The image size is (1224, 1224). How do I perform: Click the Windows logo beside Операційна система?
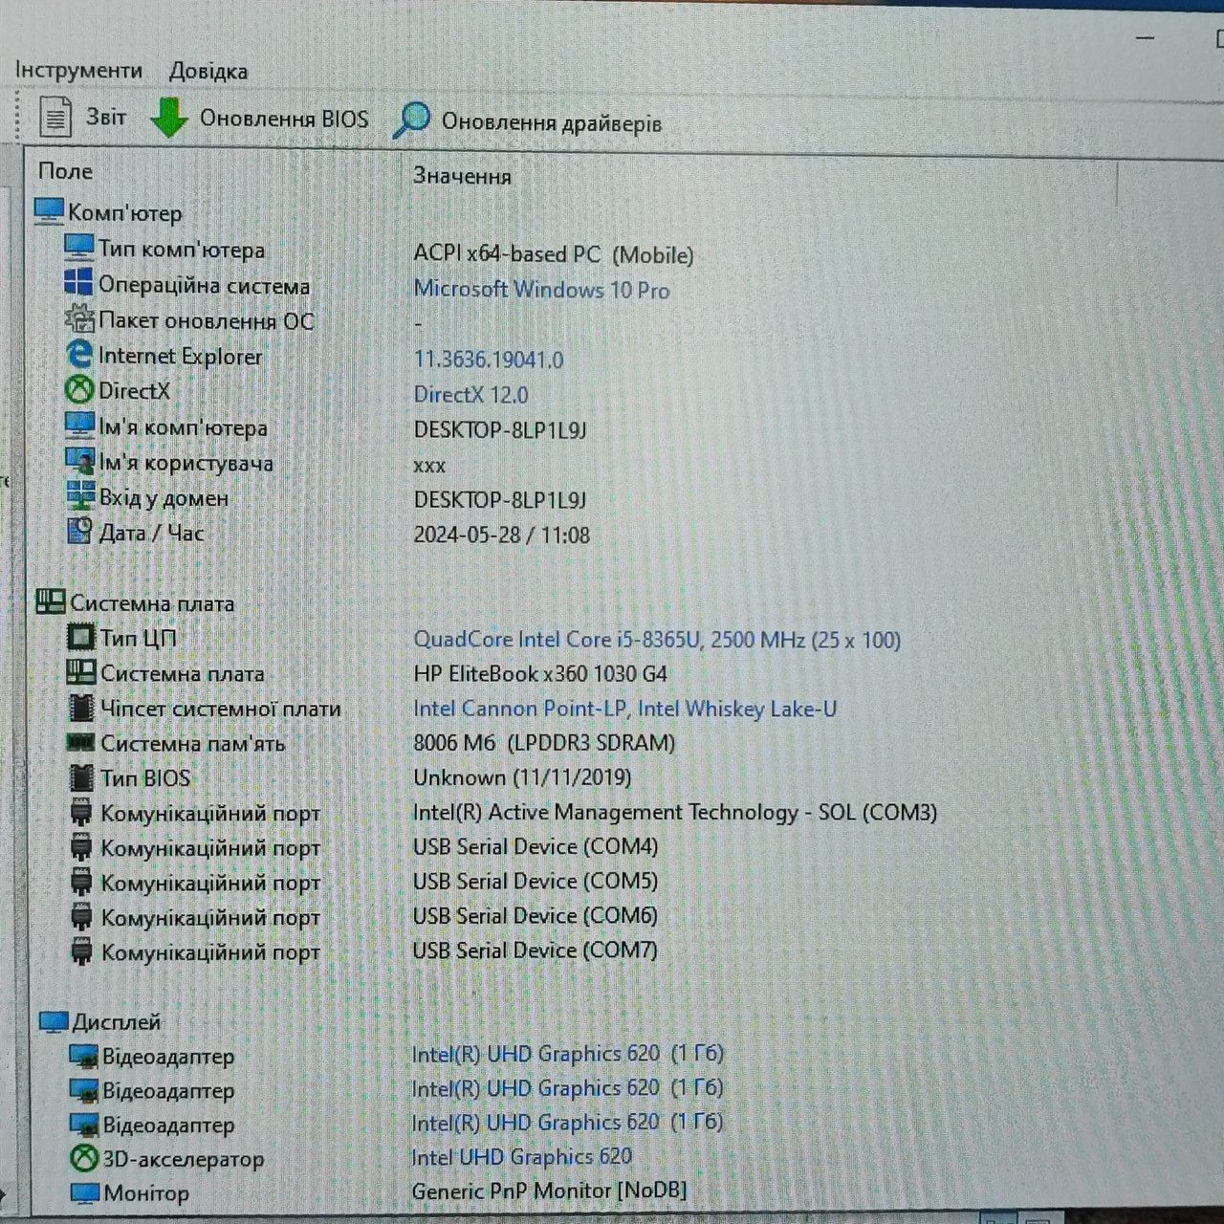click(x=78, y=284)
